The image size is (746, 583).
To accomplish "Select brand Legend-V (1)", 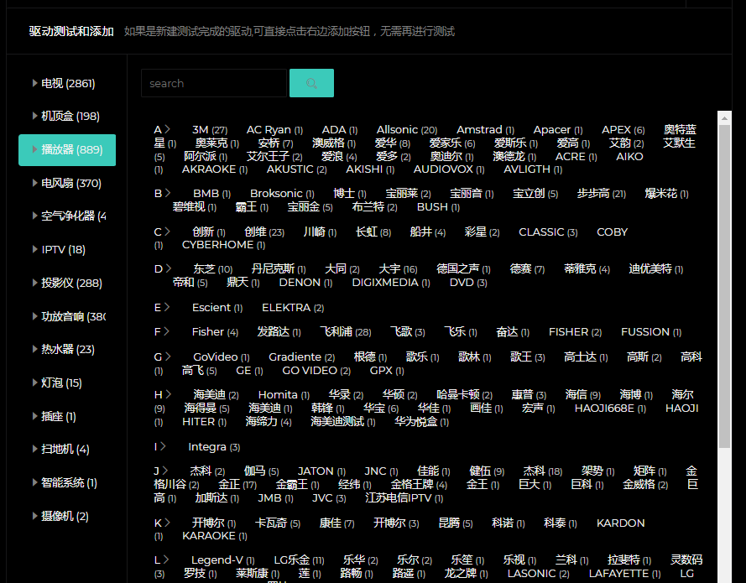I will [223, 560].
